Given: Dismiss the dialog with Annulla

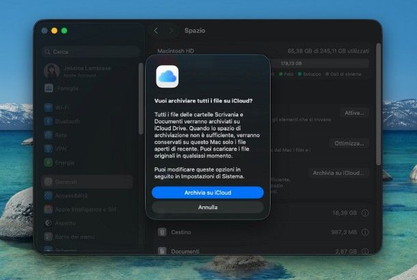Looking at the screenshot, I should coord(208,207).
